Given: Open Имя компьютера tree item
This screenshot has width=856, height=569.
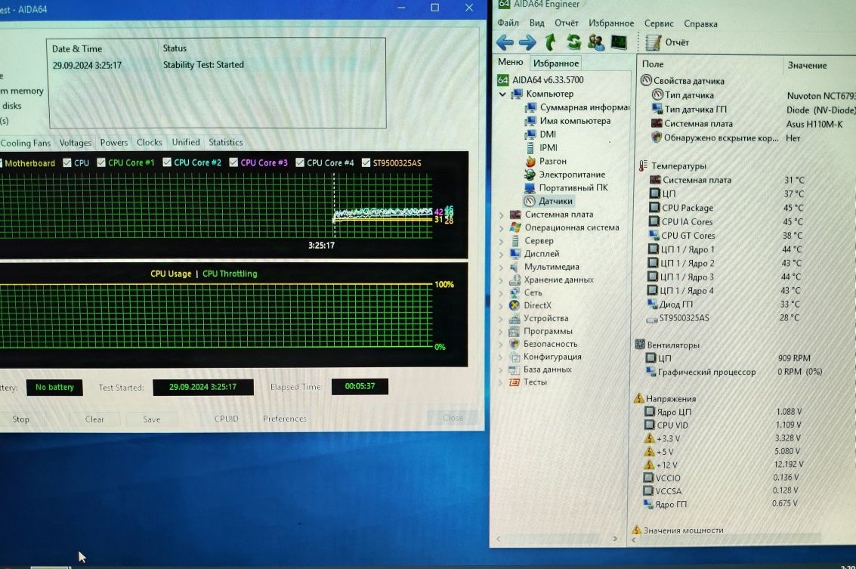Looking at the screenshot, I should (567, 121).
